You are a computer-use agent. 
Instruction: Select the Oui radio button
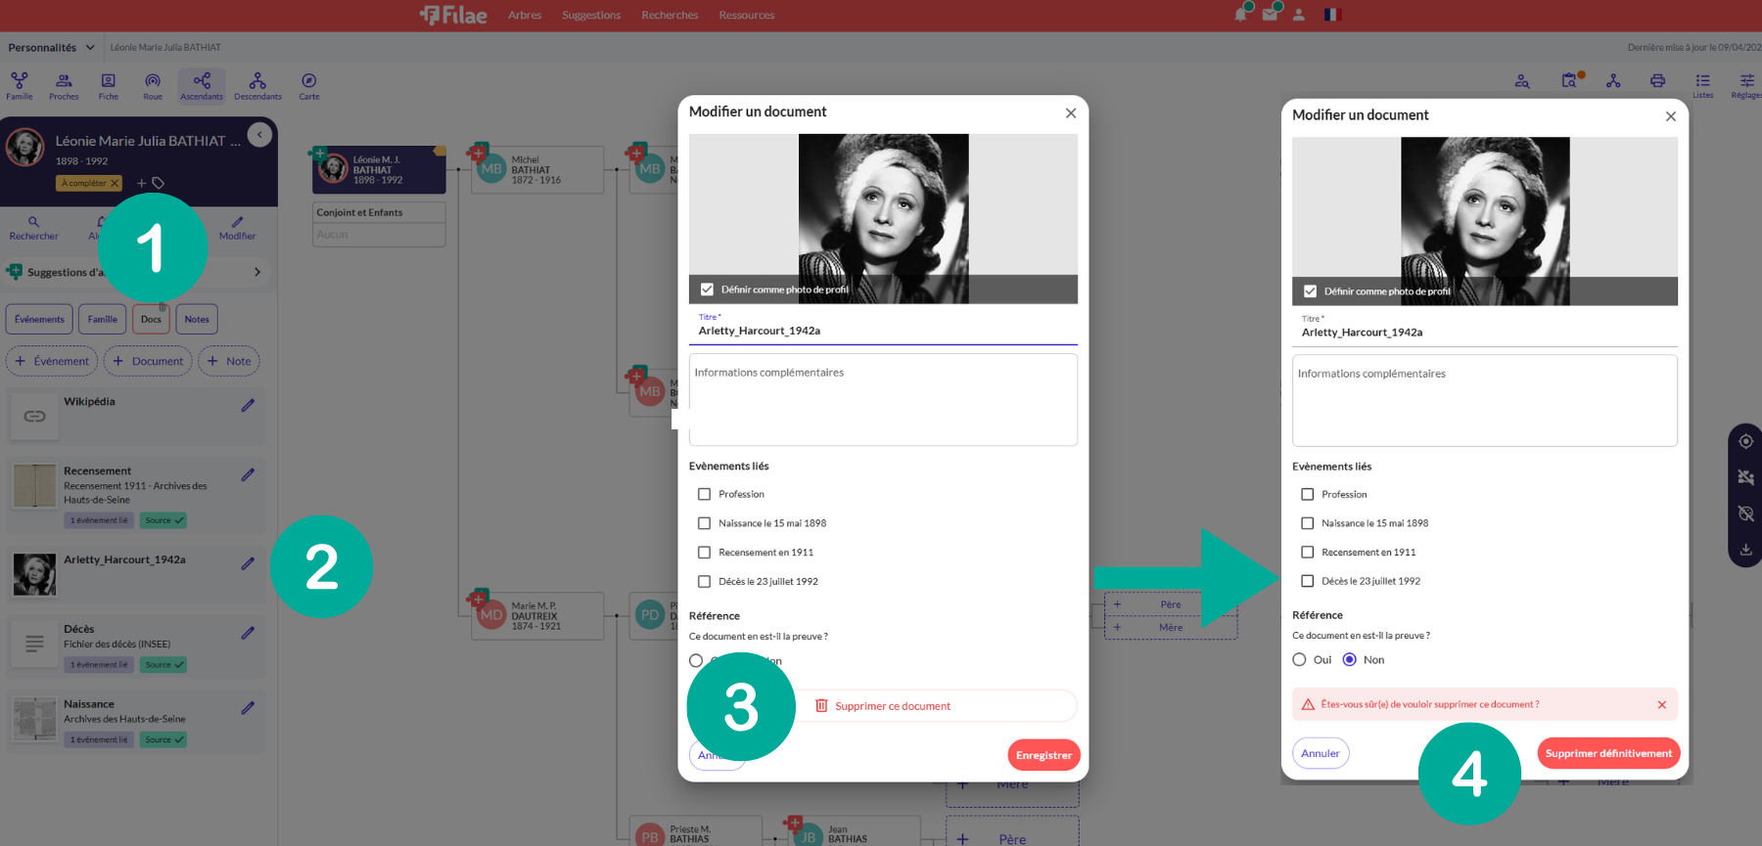click(1299, 660)
